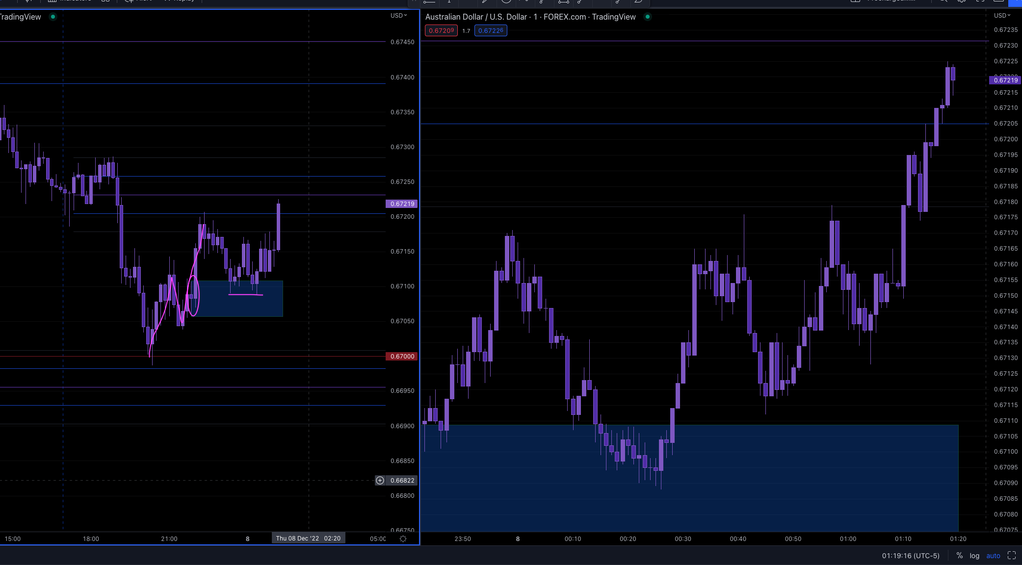The width and height of the screenshot is (1022, 565).
Task: Disable auto-scaling on the price axis
Action: click(993, 555)
